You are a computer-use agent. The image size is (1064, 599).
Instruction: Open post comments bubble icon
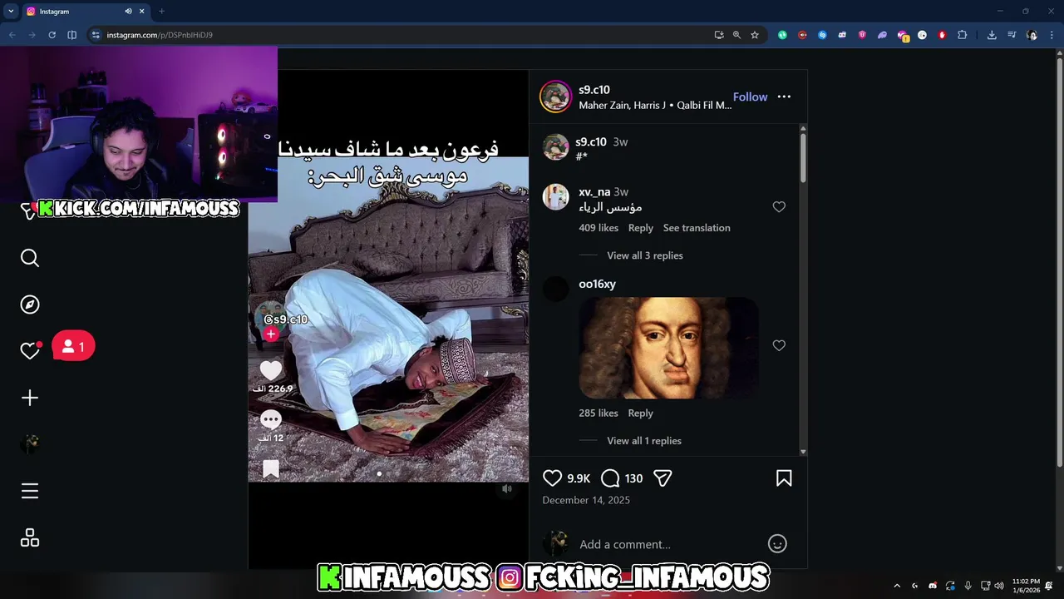pos(610,478)
